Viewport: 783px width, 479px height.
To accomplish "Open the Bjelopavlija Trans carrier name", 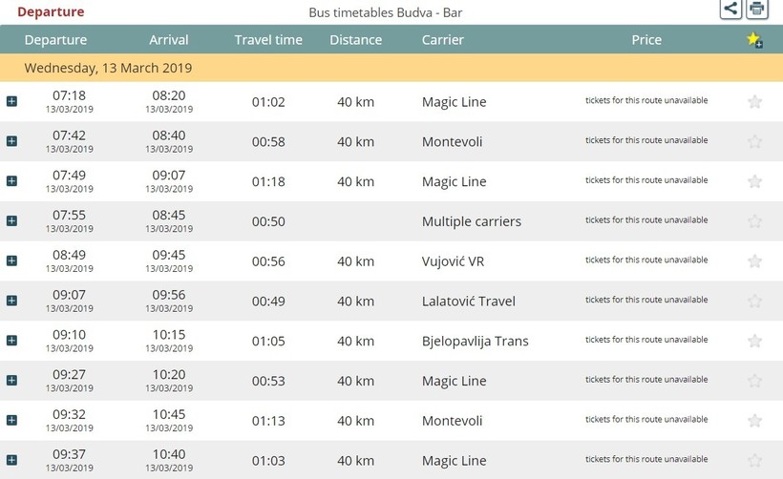I will click(x=475, y=342).
